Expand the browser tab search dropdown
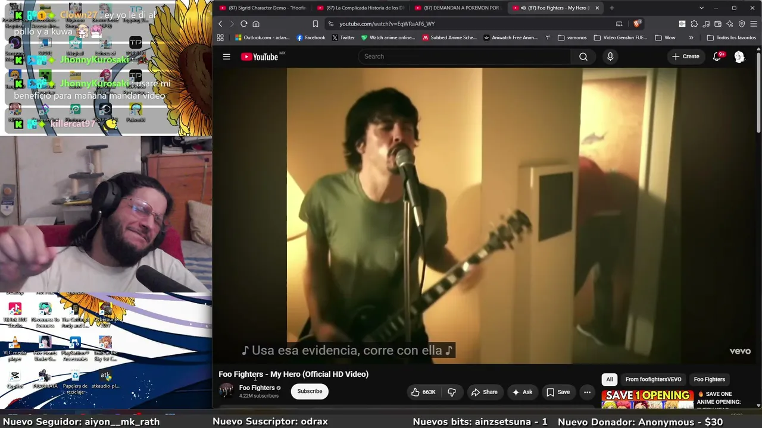The image size is (762, 428). 701,8
